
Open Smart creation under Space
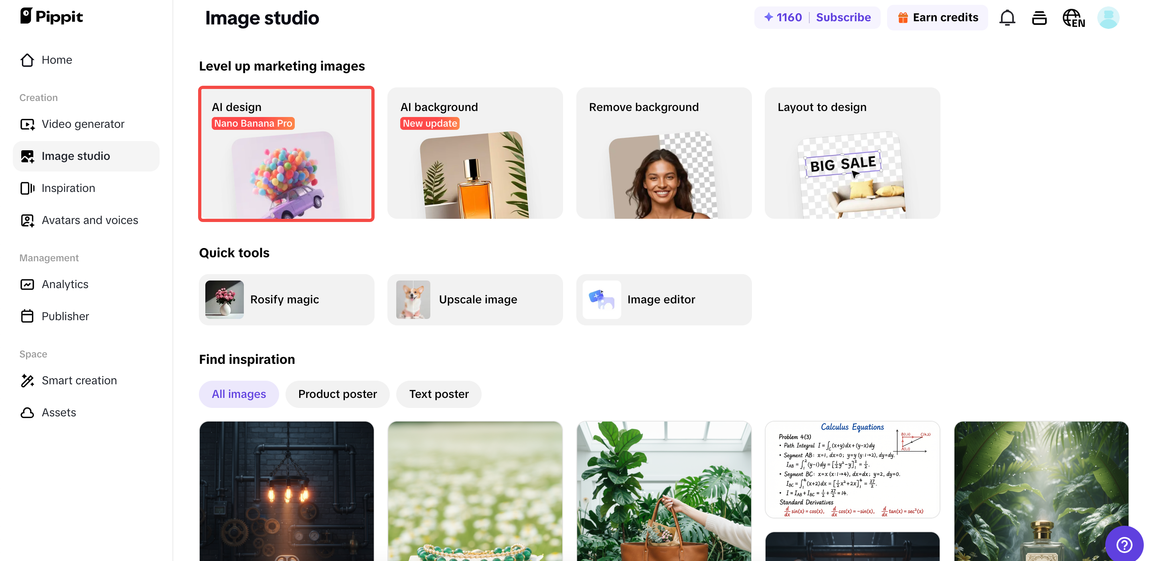tap(79, 380)
